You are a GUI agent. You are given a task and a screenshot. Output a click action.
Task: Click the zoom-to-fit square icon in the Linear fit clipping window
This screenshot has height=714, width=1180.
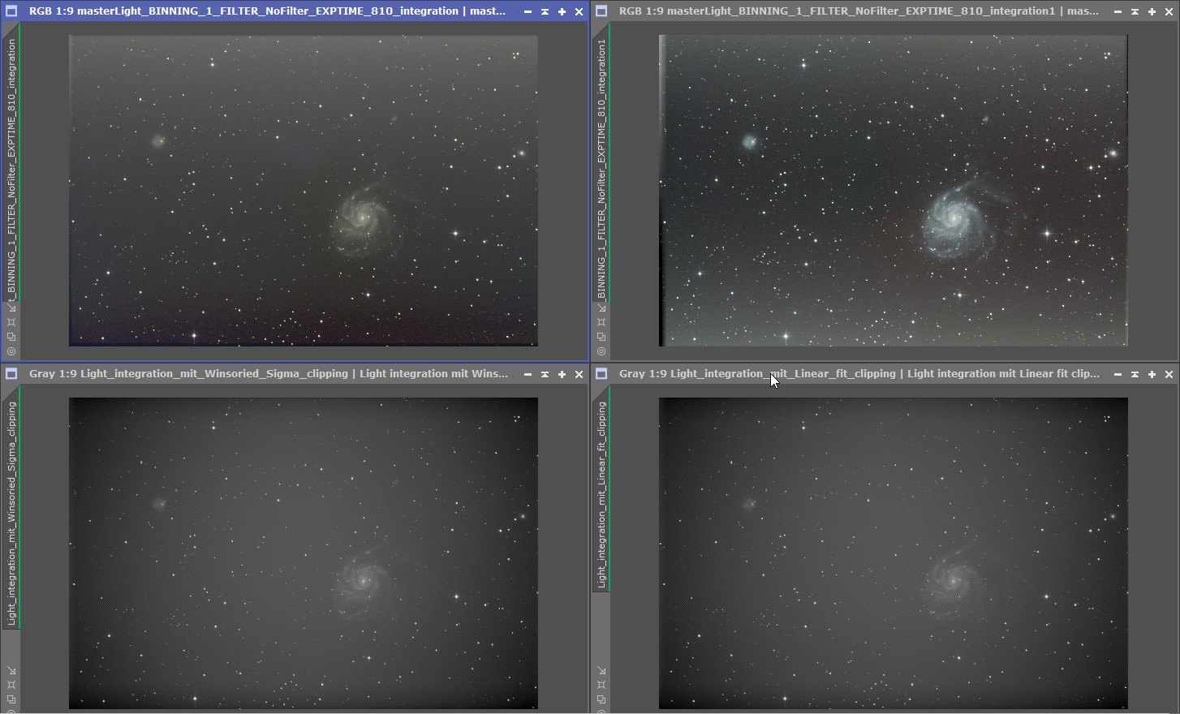pos(601,685)
